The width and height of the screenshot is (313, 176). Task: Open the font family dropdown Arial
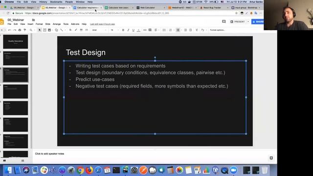point(99,30)
